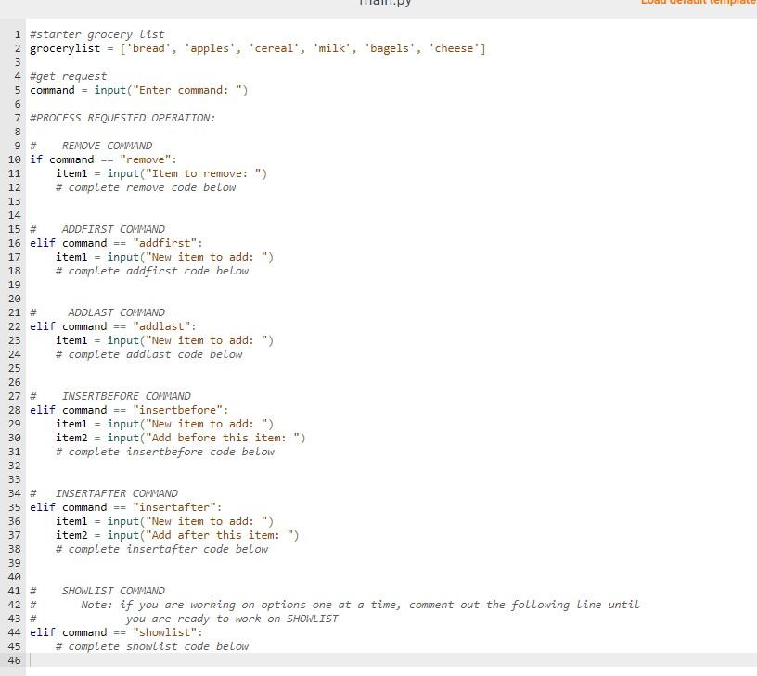Click line number 2 in the gutter

point(17,48)
